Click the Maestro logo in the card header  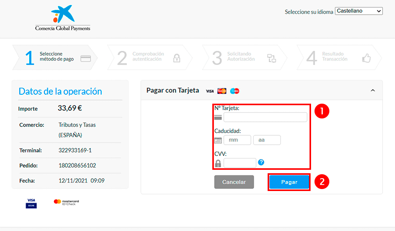click(235, 91)
